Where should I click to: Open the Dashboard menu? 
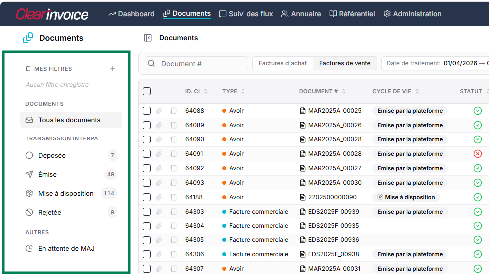(131, 14)
